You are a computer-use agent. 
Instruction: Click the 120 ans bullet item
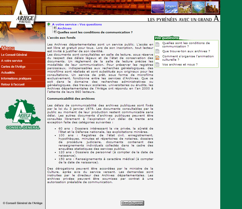(106, 154)
